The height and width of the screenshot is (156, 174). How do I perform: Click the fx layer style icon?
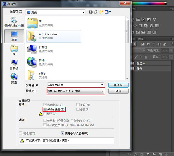(x=136, y=154)
